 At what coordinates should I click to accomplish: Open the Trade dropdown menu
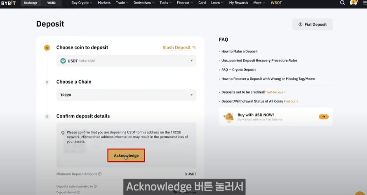[122, 3]
